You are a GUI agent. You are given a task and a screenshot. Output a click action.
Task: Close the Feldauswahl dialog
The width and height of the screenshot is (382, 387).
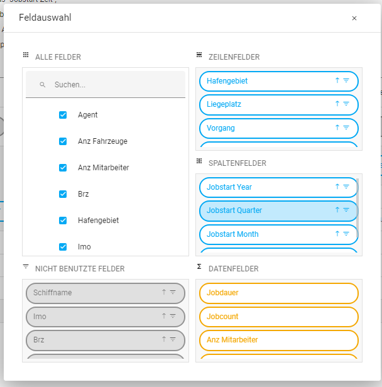pyautogui.click(x=354, y=18)
